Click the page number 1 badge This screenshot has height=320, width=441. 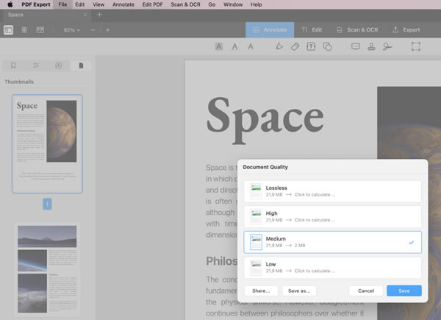pos(47,204)
